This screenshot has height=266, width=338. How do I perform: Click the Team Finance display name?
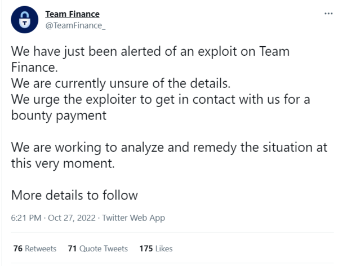click(x=73, y=14)
